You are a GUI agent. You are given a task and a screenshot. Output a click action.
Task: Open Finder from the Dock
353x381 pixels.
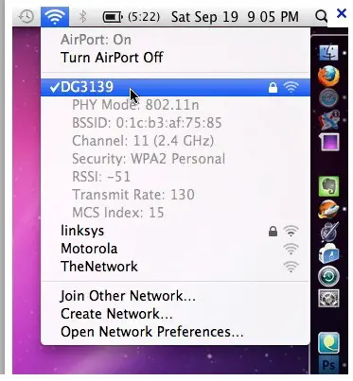(328, 53)
